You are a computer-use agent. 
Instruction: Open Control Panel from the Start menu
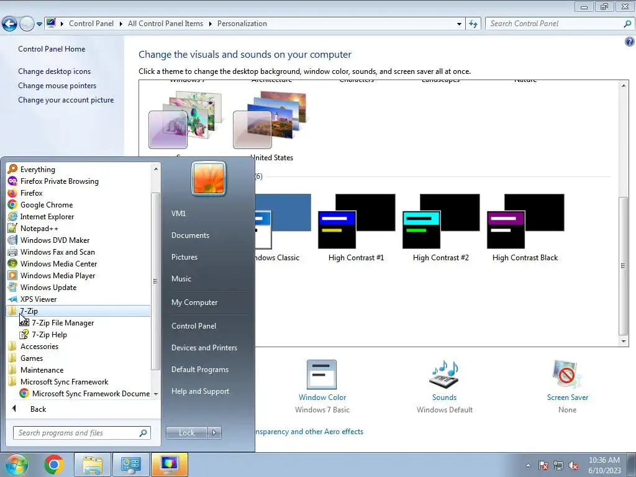click(194, 325)
